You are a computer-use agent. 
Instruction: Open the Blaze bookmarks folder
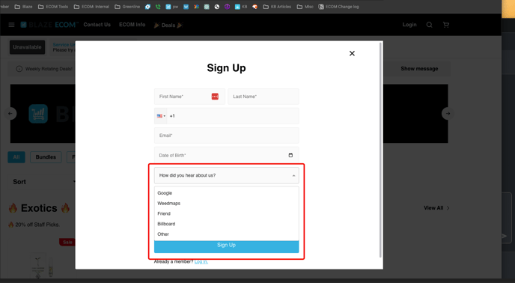point(24,7)
